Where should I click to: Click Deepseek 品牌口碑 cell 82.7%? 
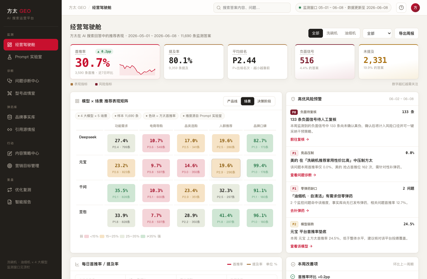coord(260,143)
